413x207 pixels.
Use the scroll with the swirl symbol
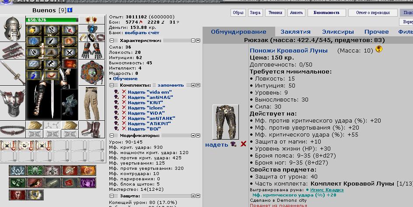pyautogui.click(x=26, y=146)
